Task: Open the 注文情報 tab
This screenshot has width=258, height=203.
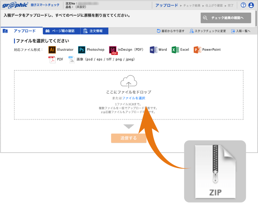Action: 94,31
